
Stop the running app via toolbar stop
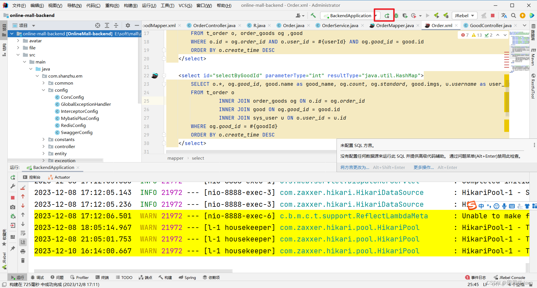click(x=493, y=16)
